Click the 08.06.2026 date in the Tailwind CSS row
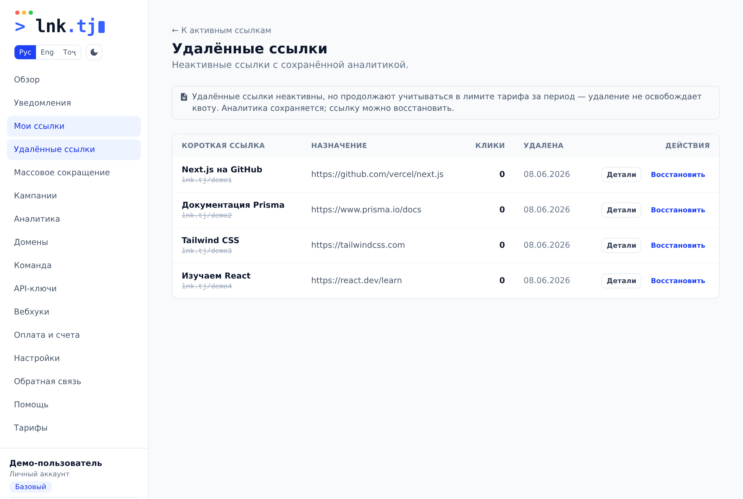 click(547, 245)
